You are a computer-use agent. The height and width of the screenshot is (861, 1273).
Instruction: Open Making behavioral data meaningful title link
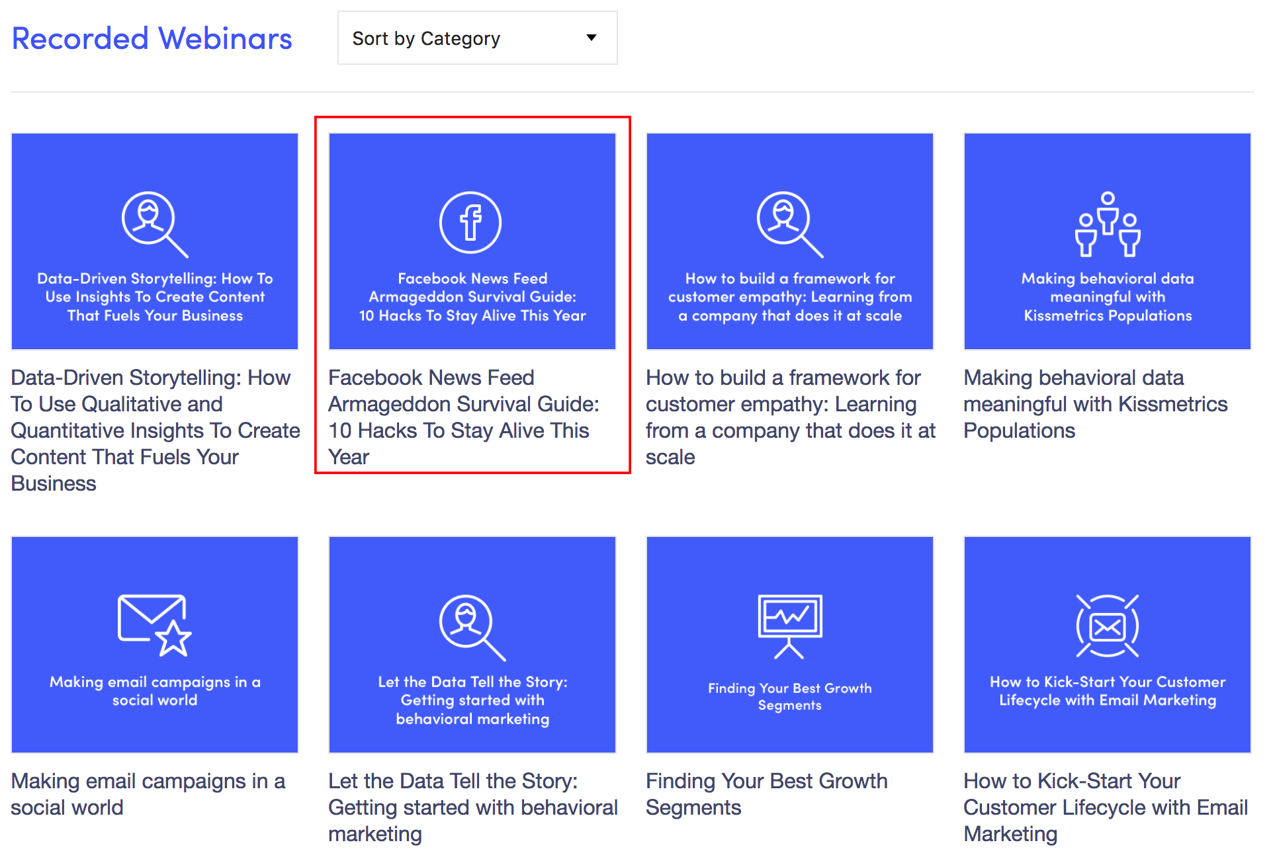[1096, 404]
